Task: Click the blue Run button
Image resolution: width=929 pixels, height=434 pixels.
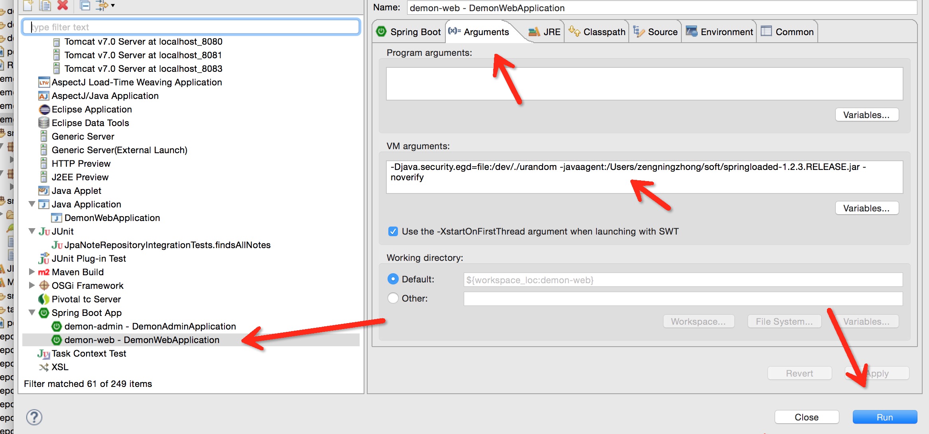Action: [x=885, y=417]
